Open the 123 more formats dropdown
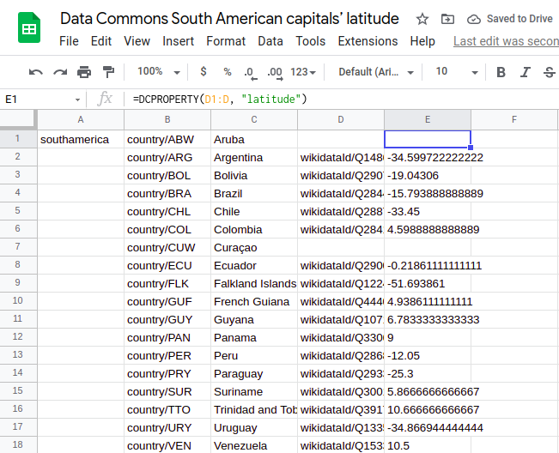 point(303,72)
